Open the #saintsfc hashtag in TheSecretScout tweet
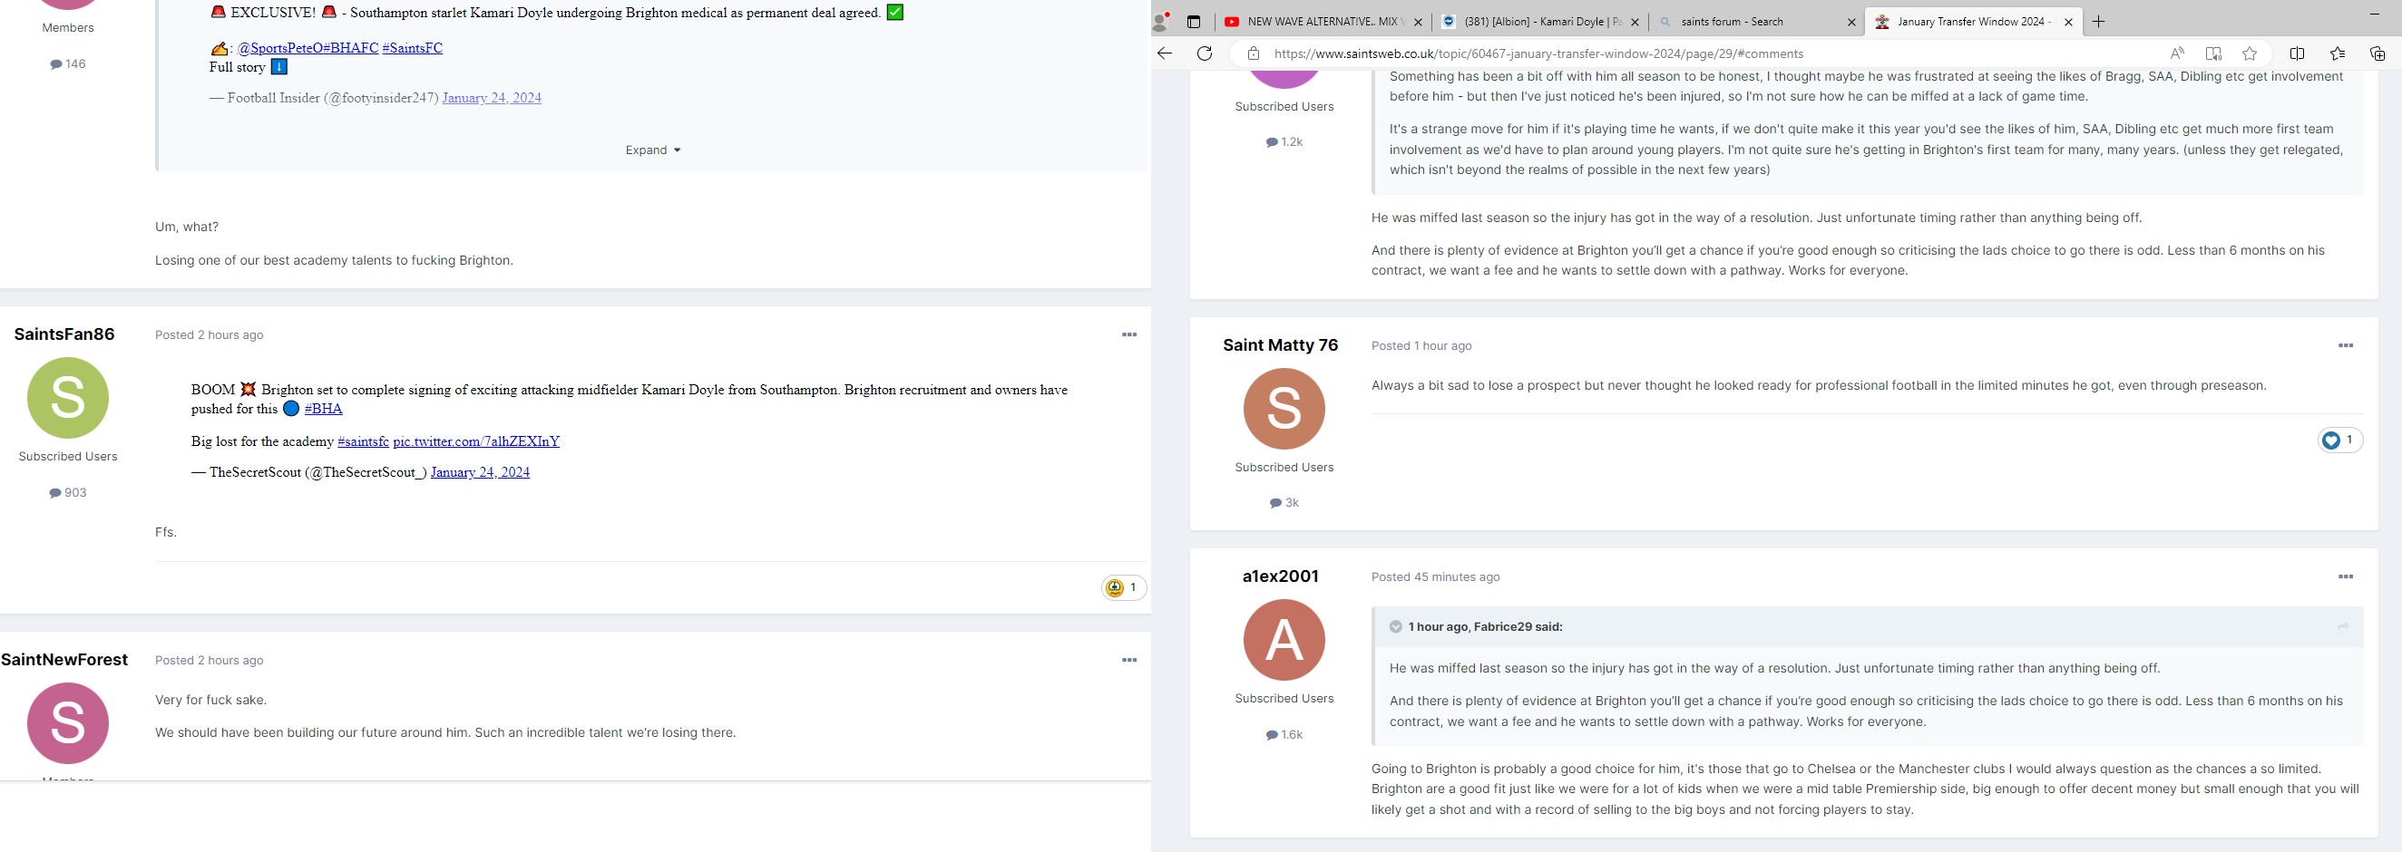Screen dimensions: 2402x852 pyautogui.click(x=363, y=441)
